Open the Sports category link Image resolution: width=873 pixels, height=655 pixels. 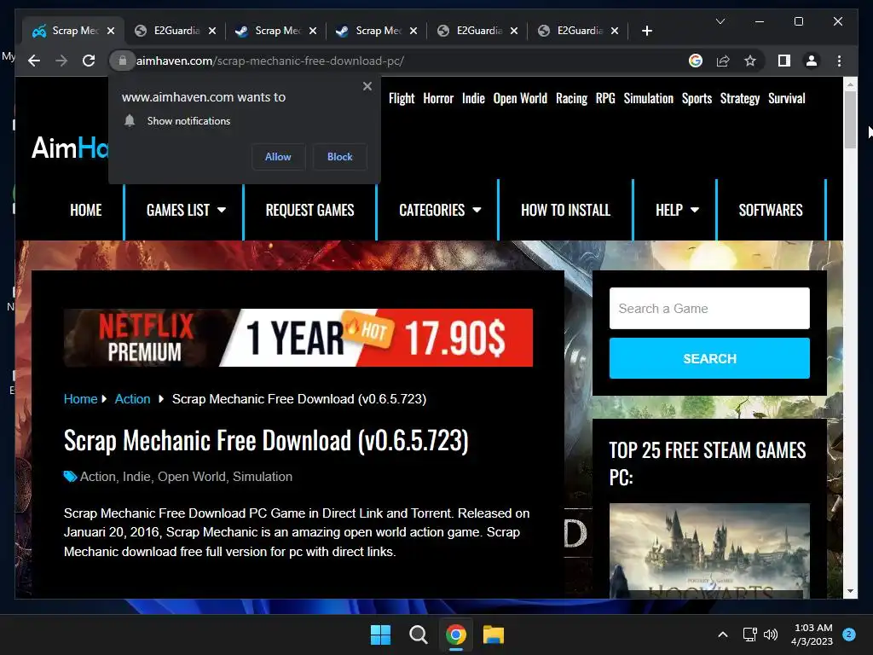click(x=697, y=99)
